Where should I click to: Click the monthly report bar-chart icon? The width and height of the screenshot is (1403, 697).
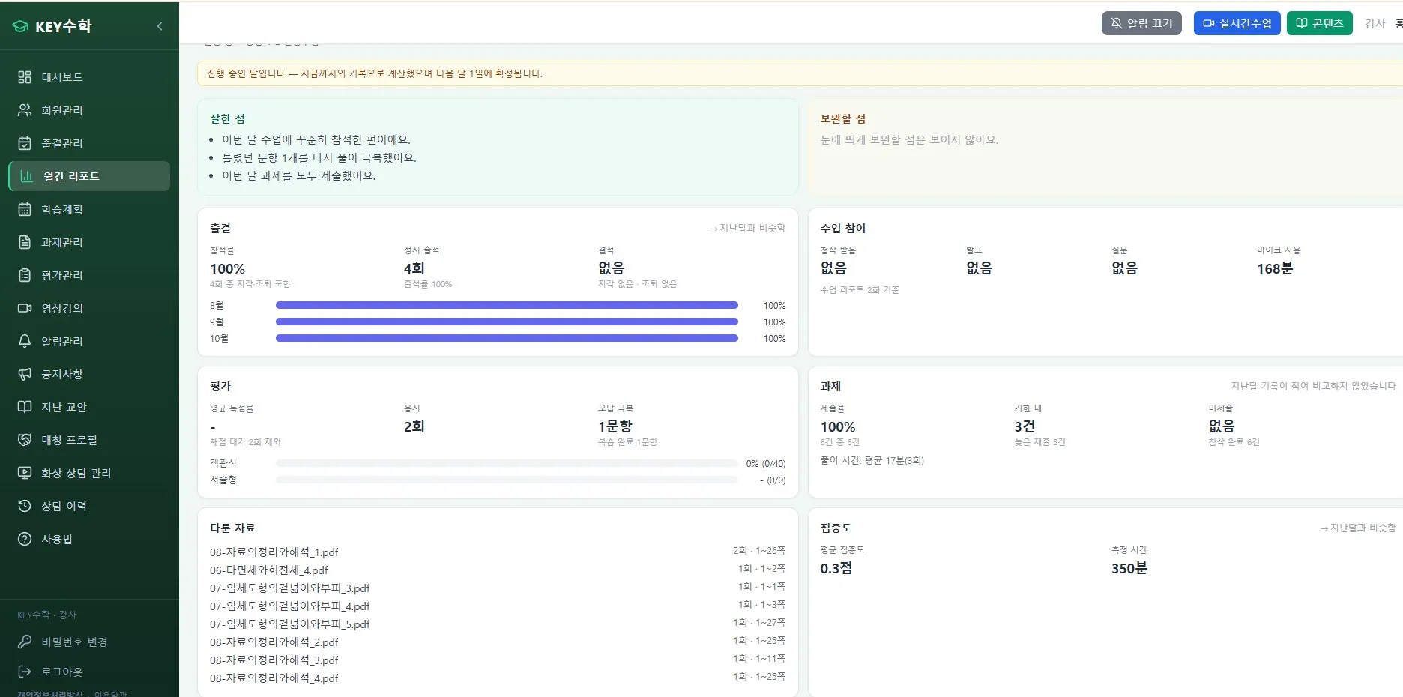click(x=27, y=176)
